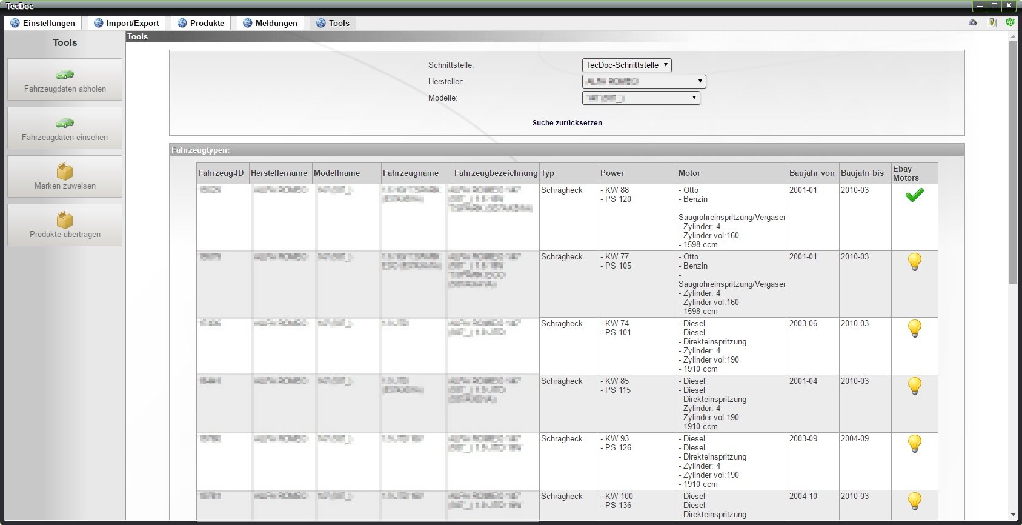1022x525 pixels.
Task: Click the Baujahr von column header
Action: [x=812, y=173]
